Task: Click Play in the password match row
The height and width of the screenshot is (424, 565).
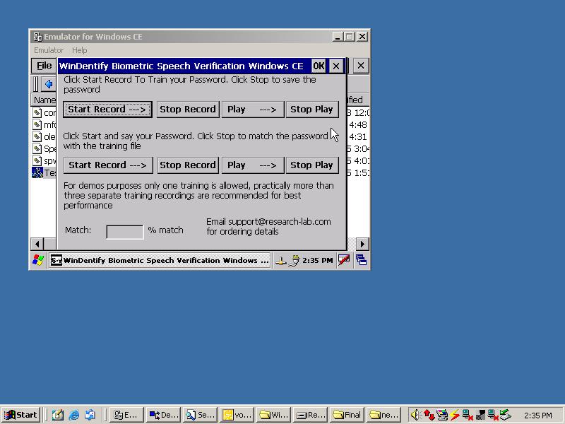Action: click(x=253, y=165)
